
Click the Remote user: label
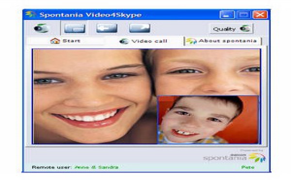point(51,167)
